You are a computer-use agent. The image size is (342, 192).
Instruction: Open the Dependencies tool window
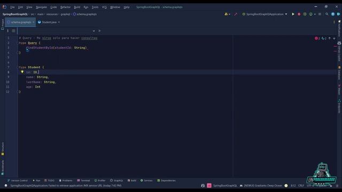pos(166,180)
